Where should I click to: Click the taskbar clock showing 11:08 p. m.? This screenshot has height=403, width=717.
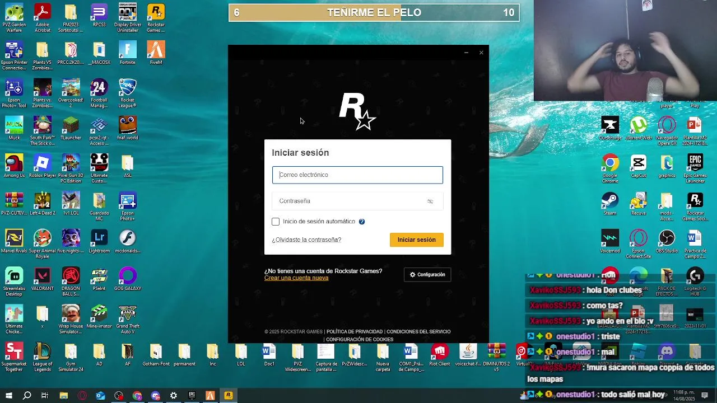coord(684,396)
